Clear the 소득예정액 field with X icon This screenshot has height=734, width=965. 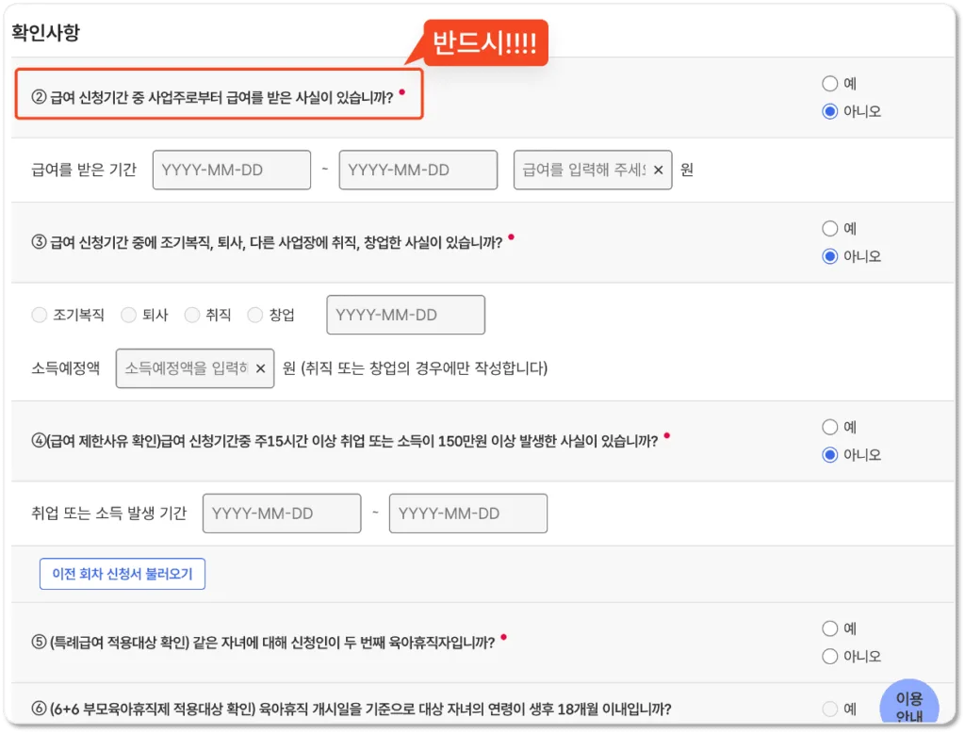click(260, 367)
